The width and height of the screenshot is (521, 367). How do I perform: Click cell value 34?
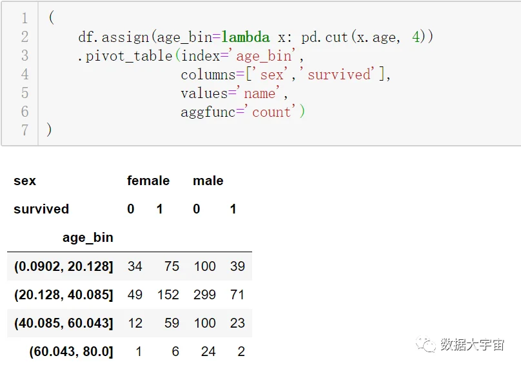(135, 266)
